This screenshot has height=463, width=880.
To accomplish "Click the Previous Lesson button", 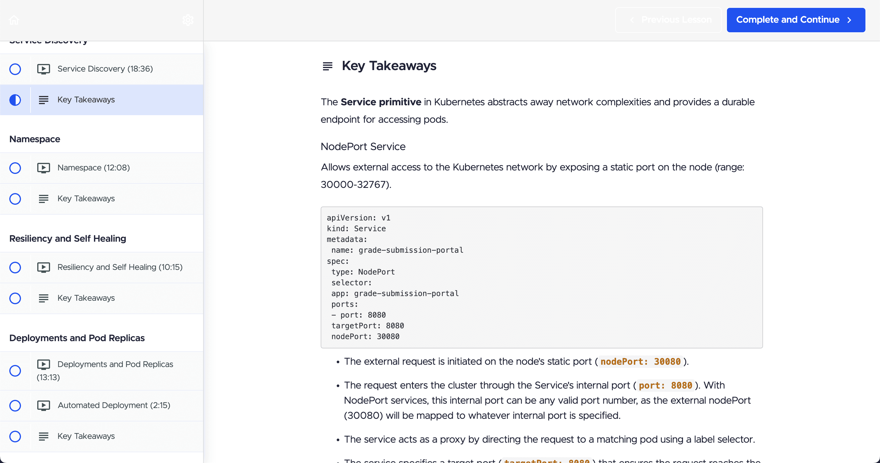I will [668, 20].
